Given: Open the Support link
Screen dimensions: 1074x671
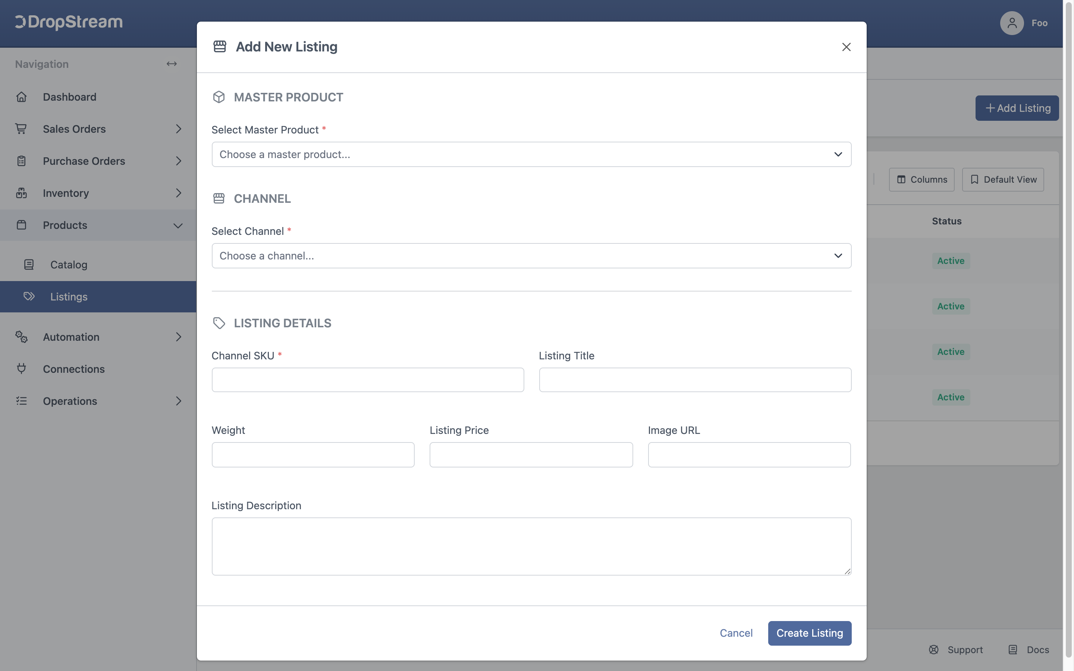Looking at the screenshot, I should pos(955,650).
